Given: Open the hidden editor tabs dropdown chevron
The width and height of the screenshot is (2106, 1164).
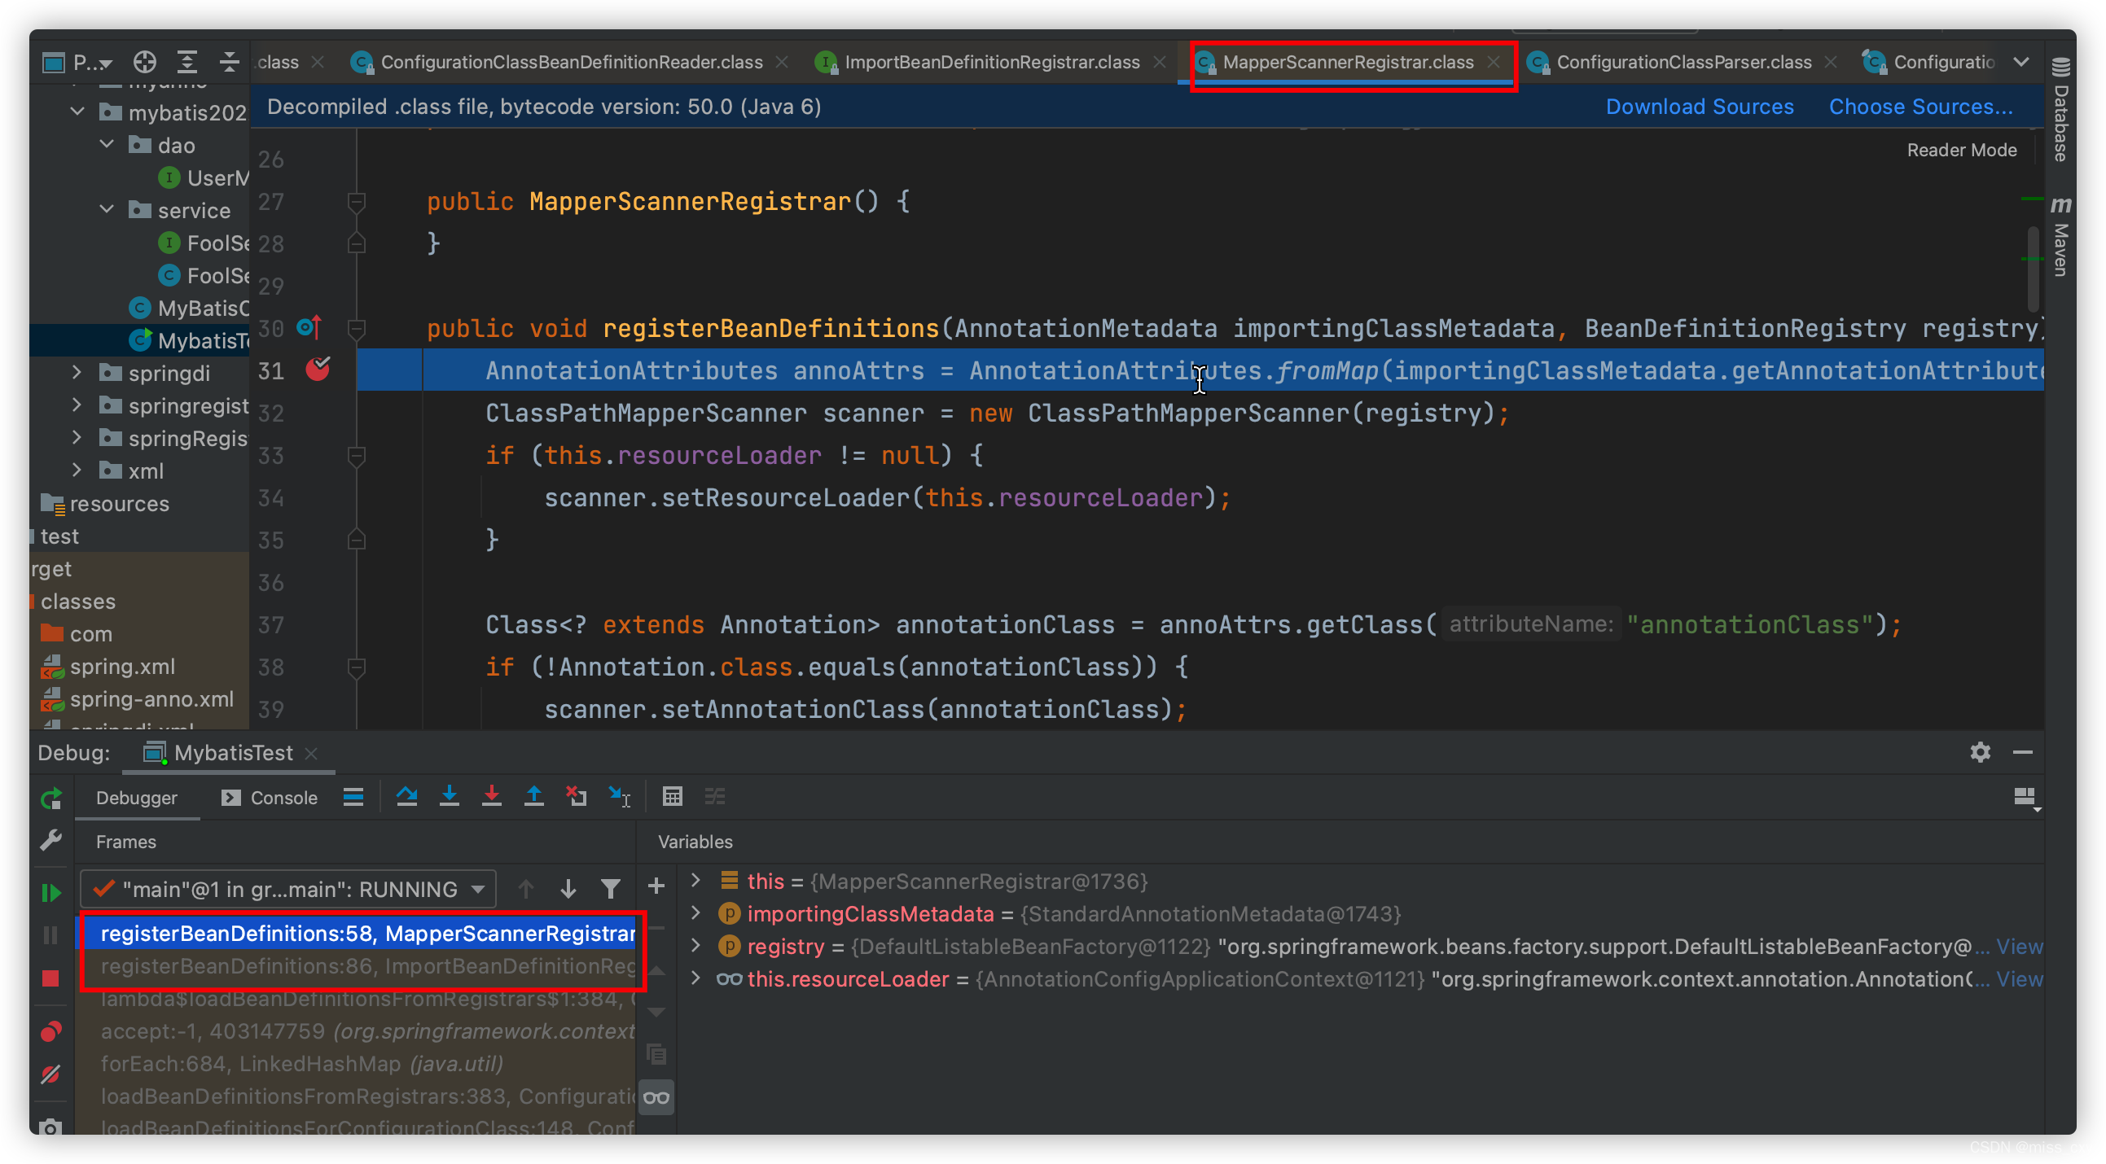Looking at the screenshot, I should pos(2021,62).
